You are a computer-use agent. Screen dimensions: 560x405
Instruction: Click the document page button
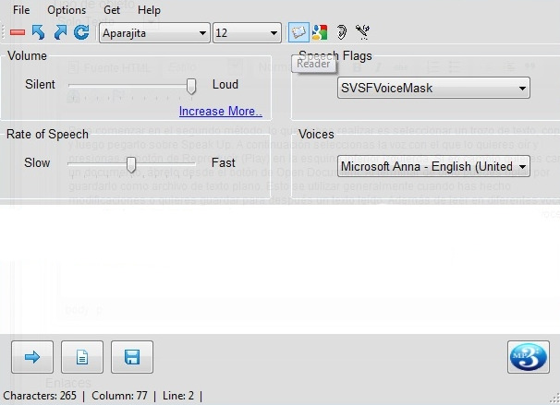82,357
